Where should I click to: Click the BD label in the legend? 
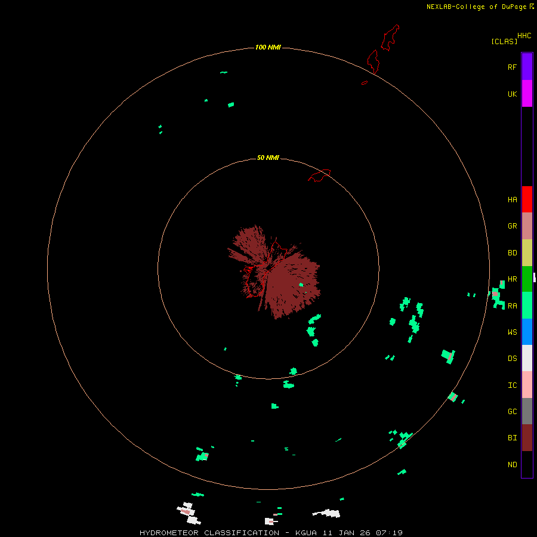[x=512, y=253]
